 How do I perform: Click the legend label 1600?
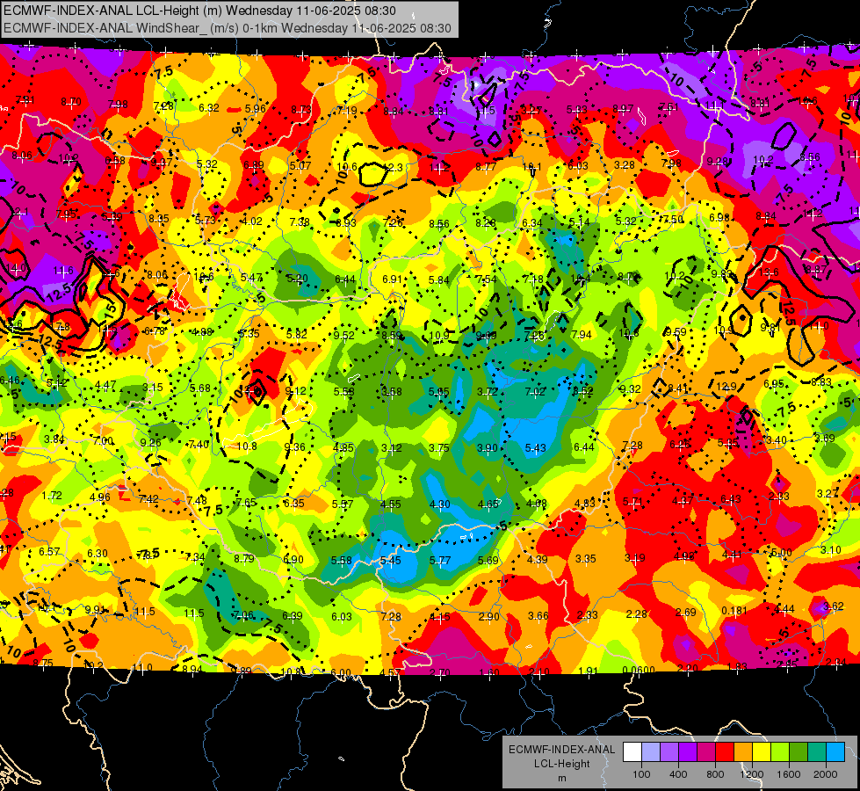click(789, 774)
